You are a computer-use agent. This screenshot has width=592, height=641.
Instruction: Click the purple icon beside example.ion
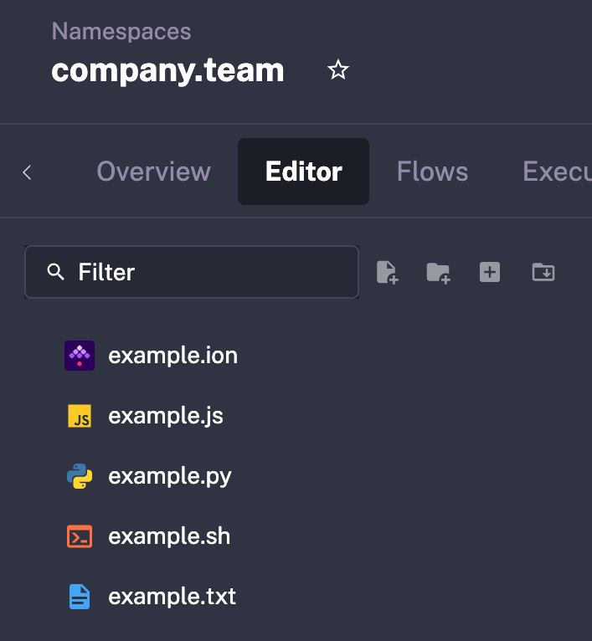pyautogui.click(x=80, y=356)
